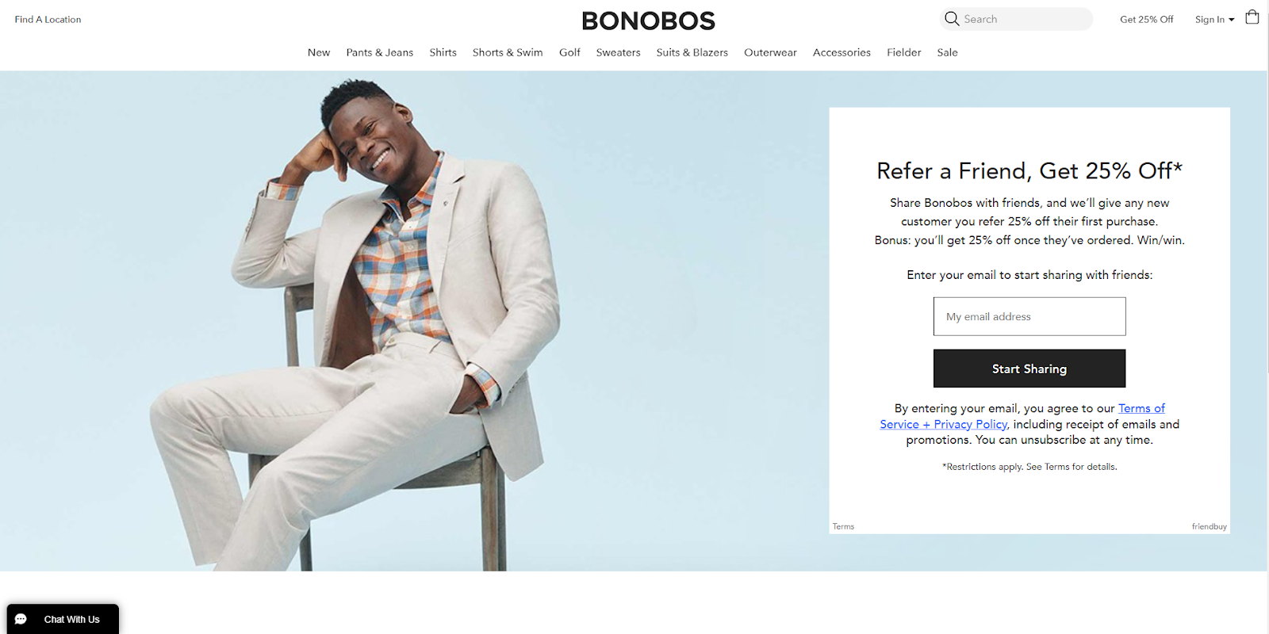Click the chat bubble icon
The height and width of the screenshot is (634, 1269).
(x=21, y=619)
